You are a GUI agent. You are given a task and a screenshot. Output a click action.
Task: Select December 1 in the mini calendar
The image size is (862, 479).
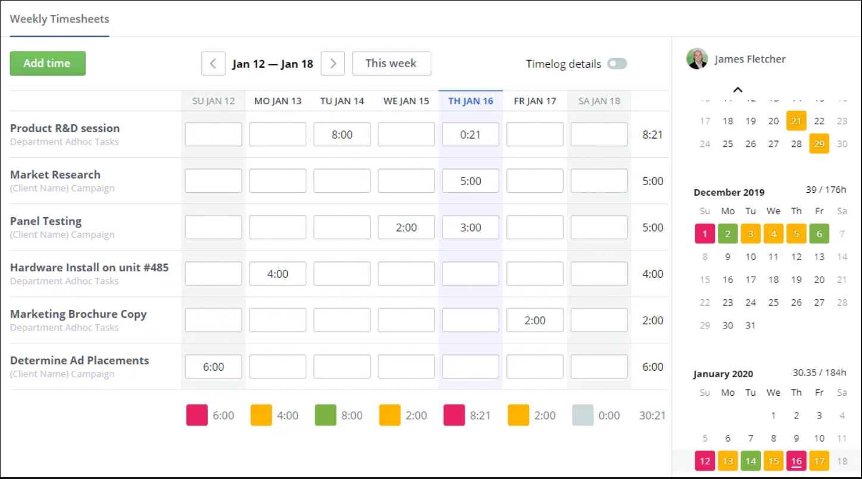(x=705, y=234)
